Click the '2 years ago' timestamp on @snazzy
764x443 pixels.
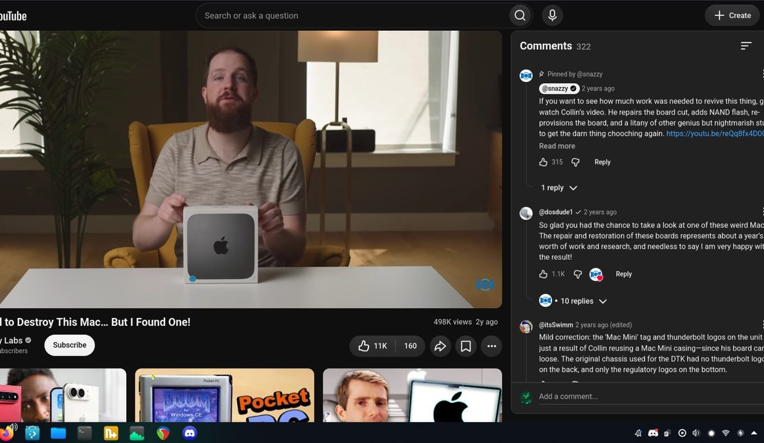point(598,89)
